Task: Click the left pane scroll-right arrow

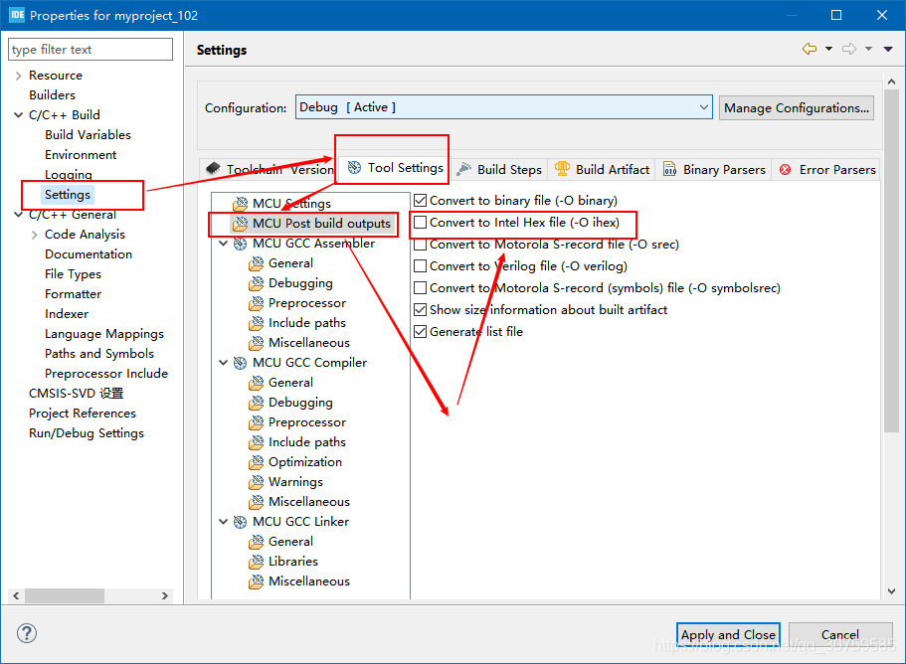Action: (x=165, y=595)
